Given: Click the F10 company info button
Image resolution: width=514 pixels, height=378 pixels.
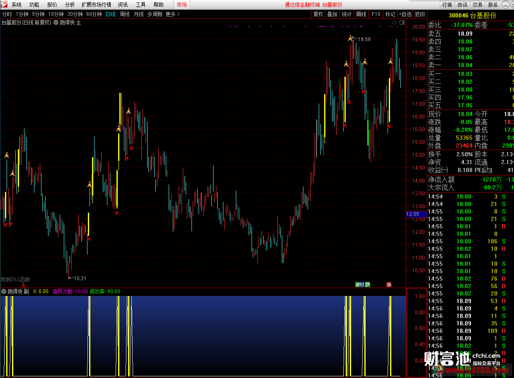Looking at the screenshot, I should [x=376, y=14].
